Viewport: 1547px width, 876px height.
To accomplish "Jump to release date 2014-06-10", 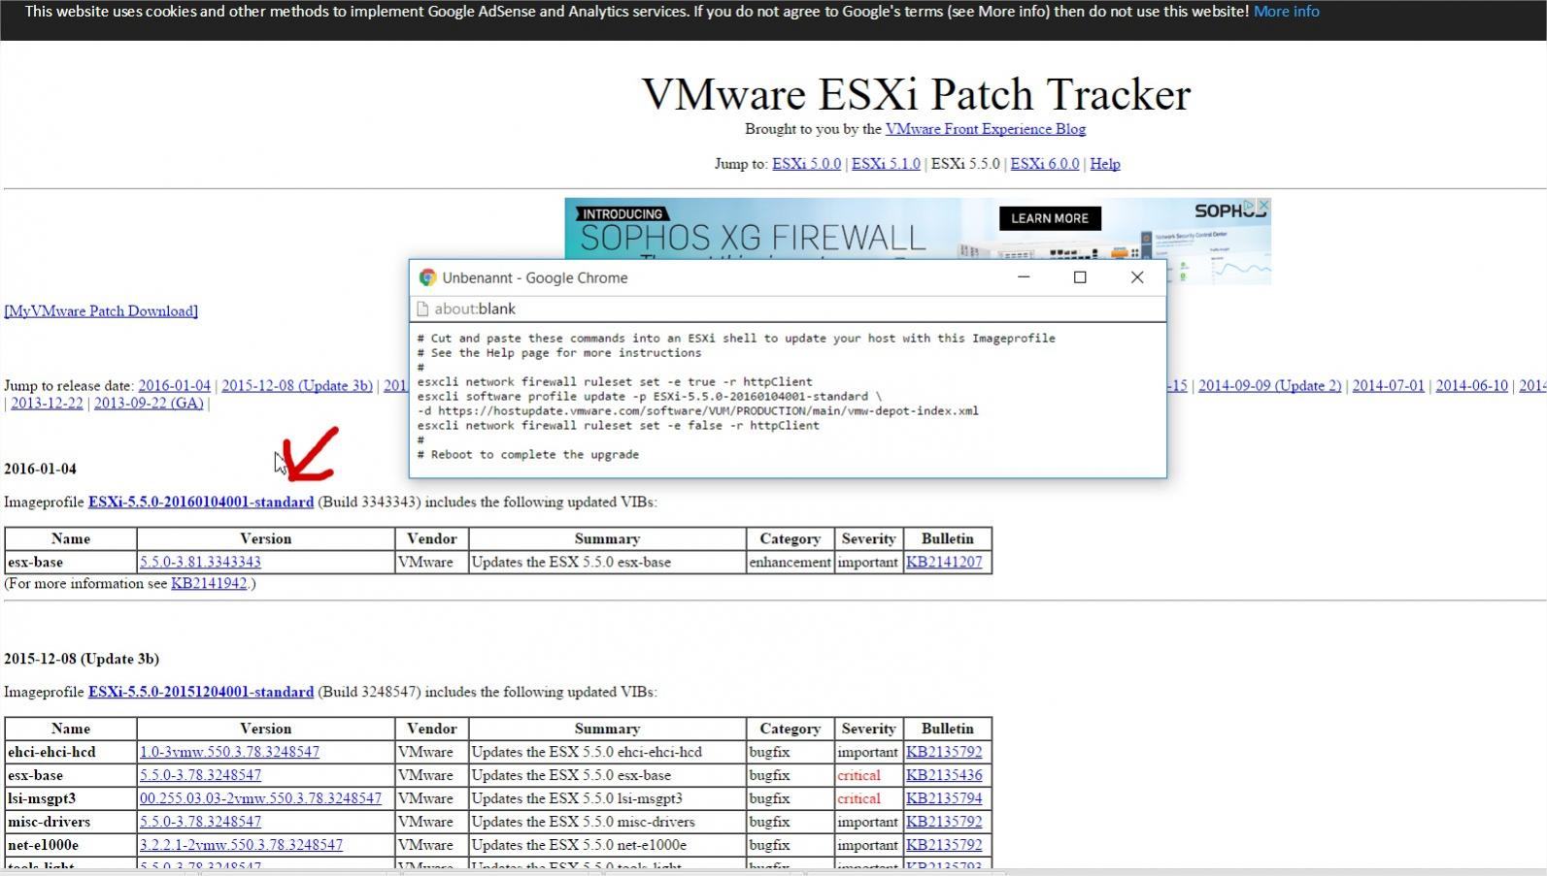I will click(x=1471, y=386).
